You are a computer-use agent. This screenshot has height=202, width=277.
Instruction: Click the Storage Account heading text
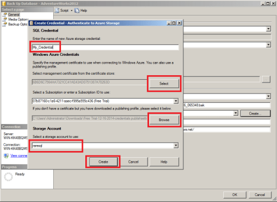(47, 128)
